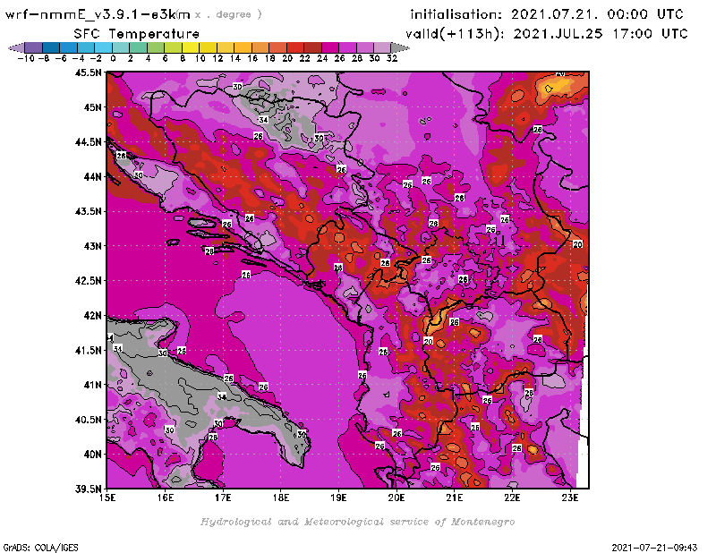
Task: Click the gray arrow end above 32 on colorbar
Action: pos(400,47)
